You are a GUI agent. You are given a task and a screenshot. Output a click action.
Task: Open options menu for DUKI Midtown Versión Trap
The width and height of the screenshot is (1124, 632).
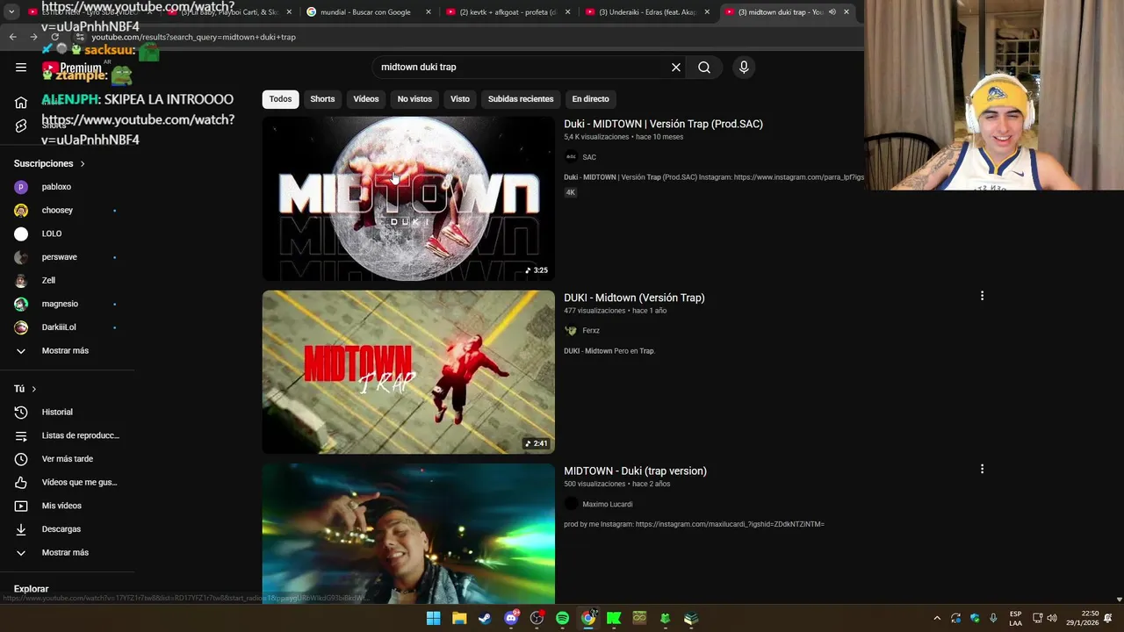click(x=982, y=296)
